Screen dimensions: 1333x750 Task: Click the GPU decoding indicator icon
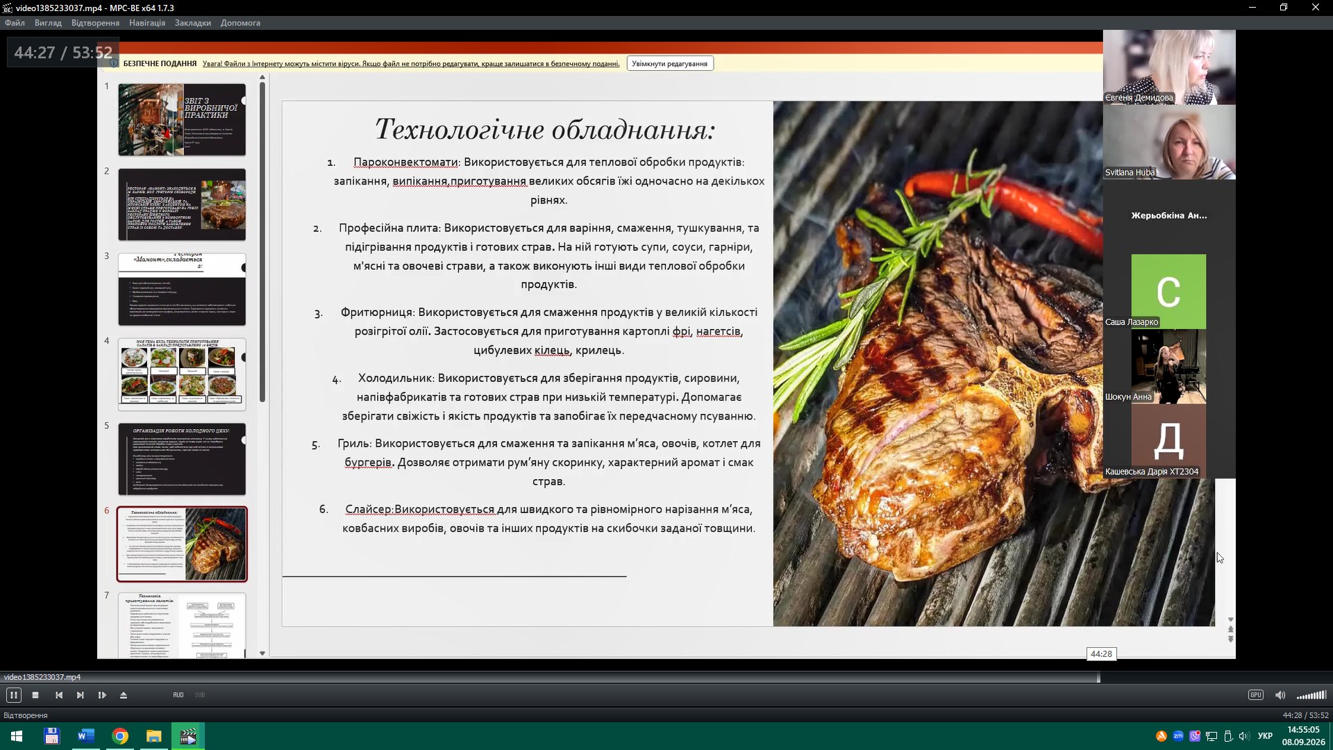coord(1256,695)
